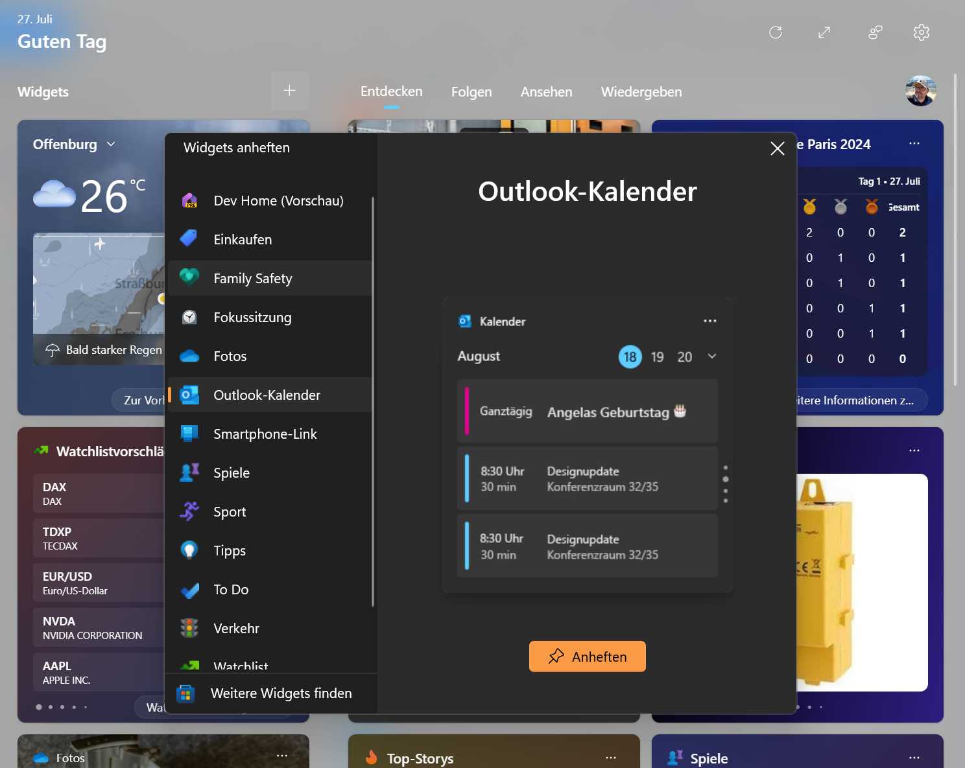Switch to the Ansehen tab
Viewport: 965px width, 768px height.
click(546, 91)
